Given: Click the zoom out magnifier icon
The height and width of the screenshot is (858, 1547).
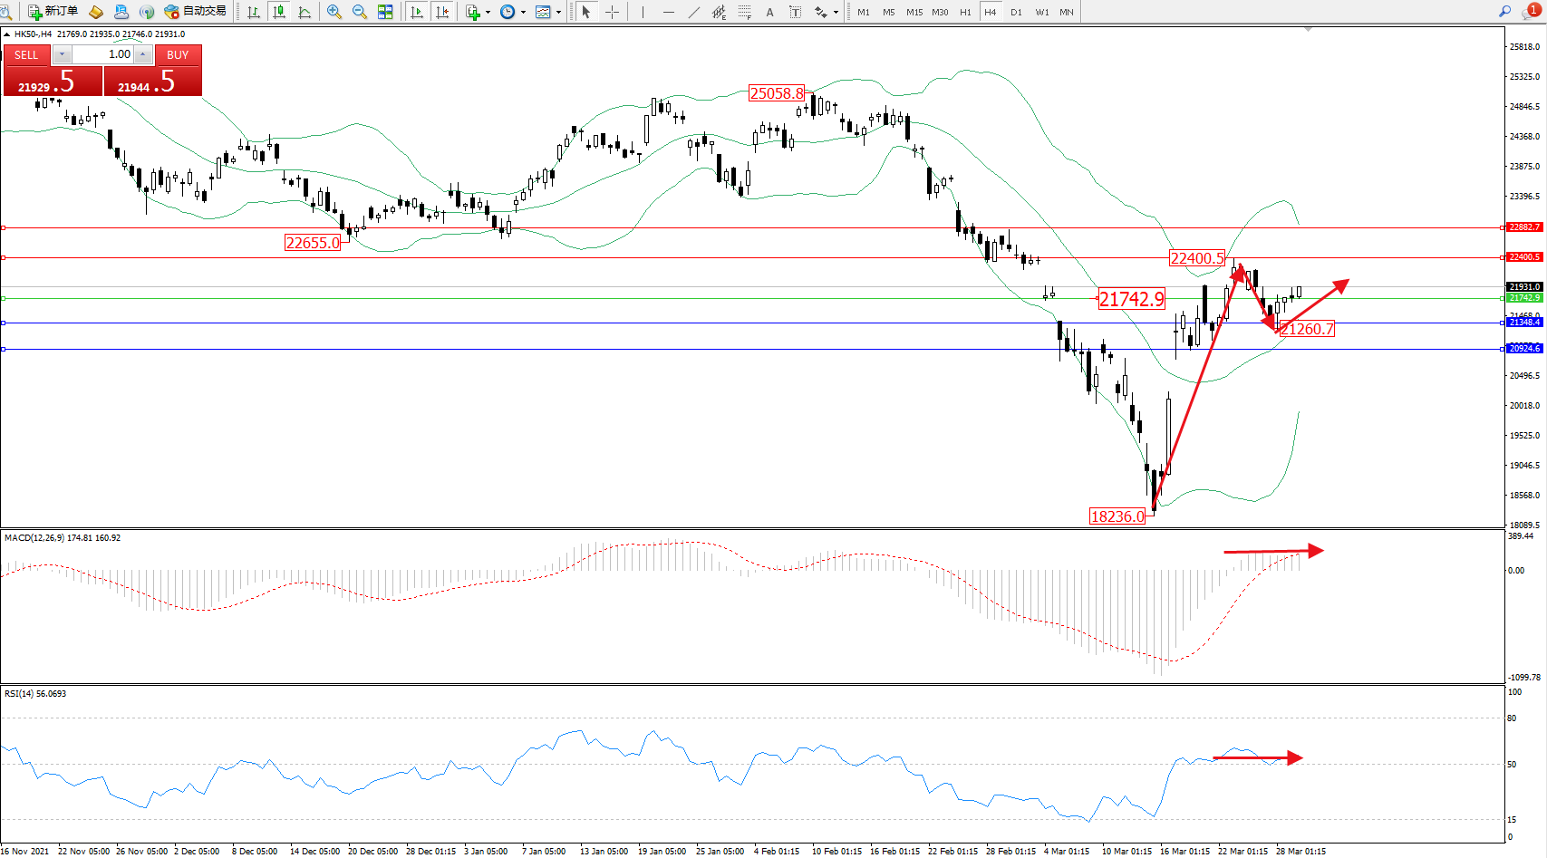Looking at the screenshot, I should [360, 12].
